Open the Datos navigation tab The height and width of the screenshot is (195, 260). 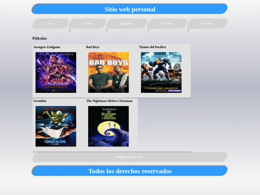50,24
